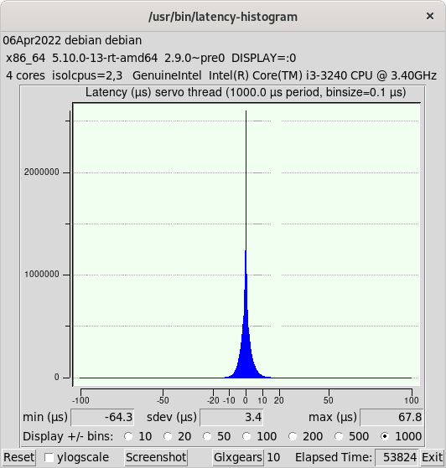Switch display to 200 bins
The width and height of the screenshot is (446, 468).
pos(293,436)
